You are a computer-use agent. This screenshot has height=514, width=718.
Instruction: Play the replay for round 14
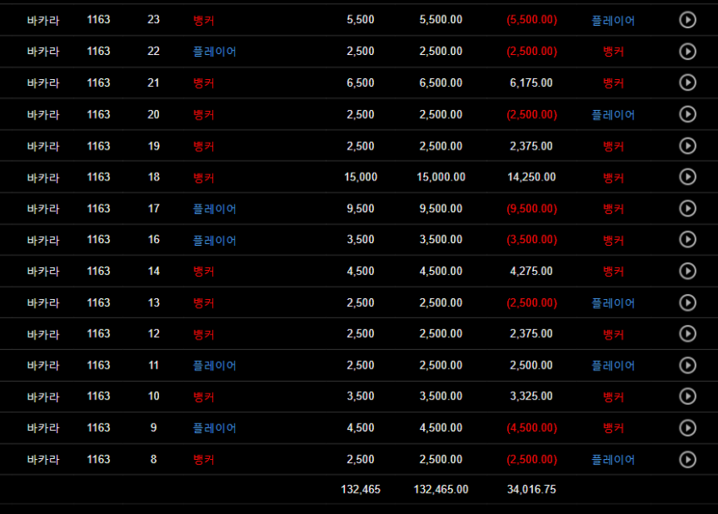coord(687,271)
